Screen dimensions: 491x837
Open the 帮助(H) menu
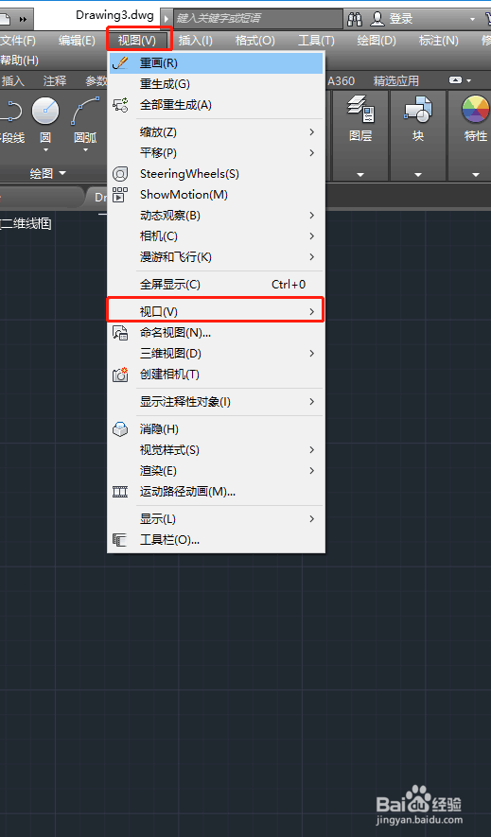19,61
